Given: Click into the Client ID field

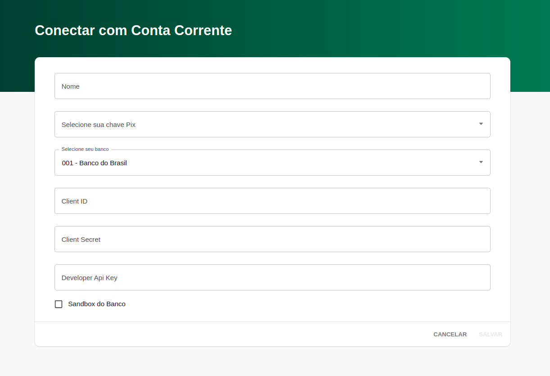Looking at the screenshot, I should (272, 201).
